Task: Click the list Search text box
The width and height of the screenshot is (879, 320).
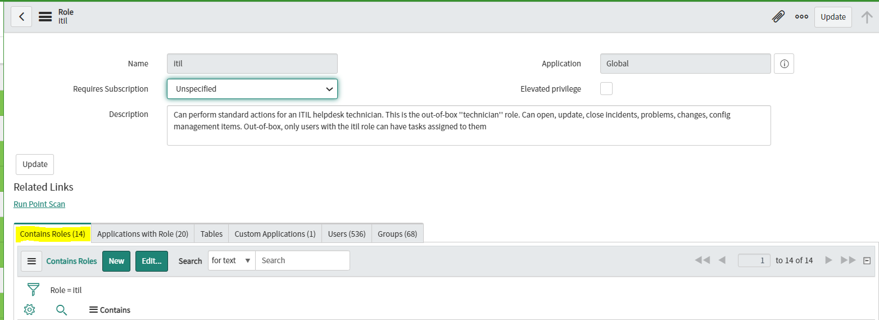Action: point(302,260)
